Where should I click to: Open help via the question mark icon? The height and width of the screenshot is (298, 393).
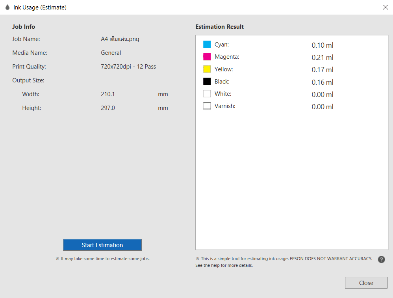click(x=381, y=259)
